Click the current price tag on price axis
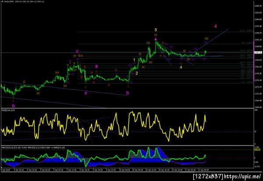Viewport: 263px width, 181px height. pos(257,52)
